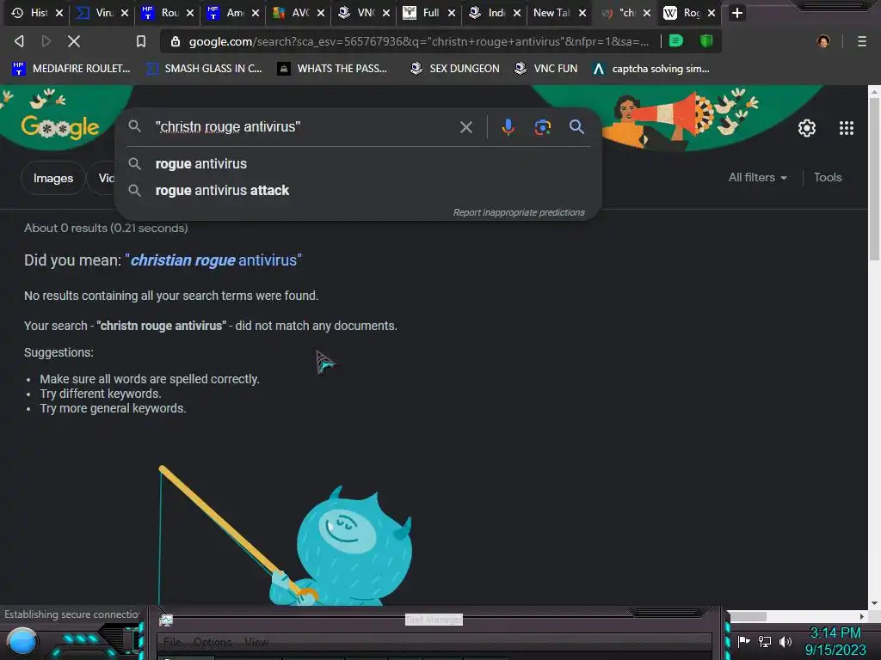Open SMASH GLASS IN C bookmark
The image size is (881, 660).
[204, 69]
